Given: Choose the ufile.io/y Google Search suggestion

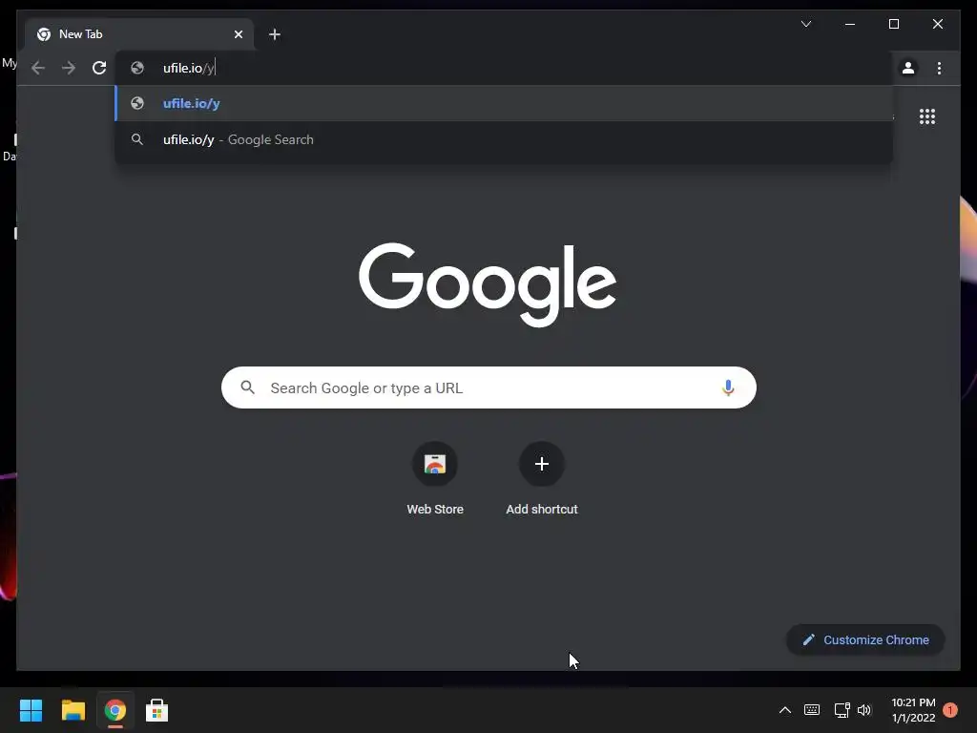Looking at the screenshot, I should coord(504,139).
